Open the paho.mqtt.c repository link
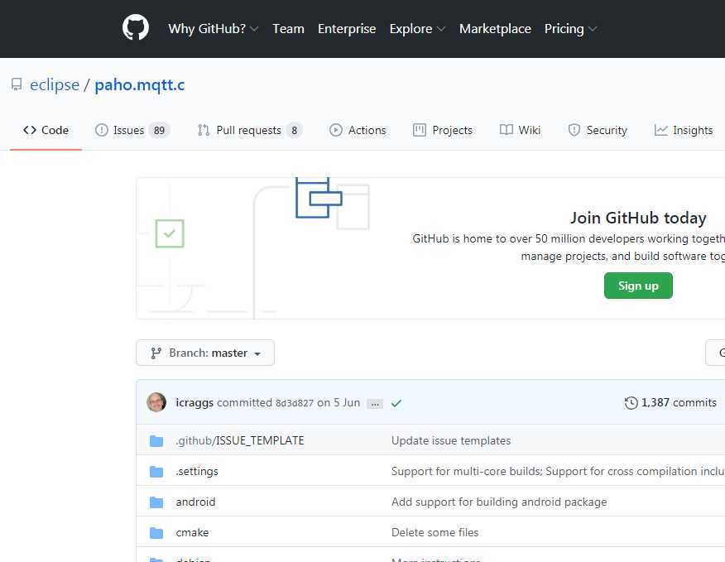Image resolution: width=725 pixels, height=562 pixels. 140,84
